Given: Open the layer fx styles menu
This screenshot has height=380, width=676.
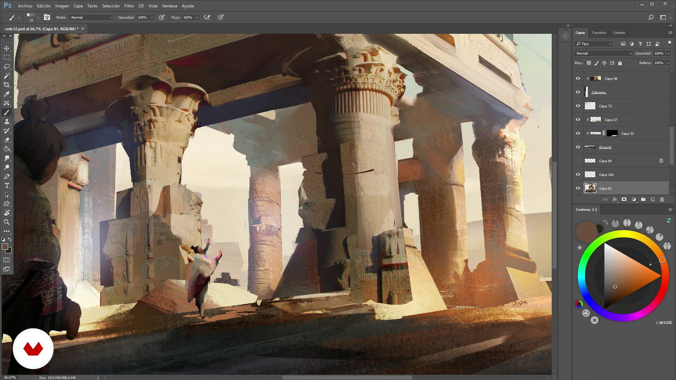Looking at the screenshot, I should pos(615,199).
